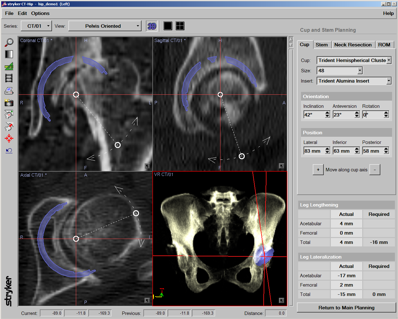Expand the cup Size dropdown

click(360, 71)
